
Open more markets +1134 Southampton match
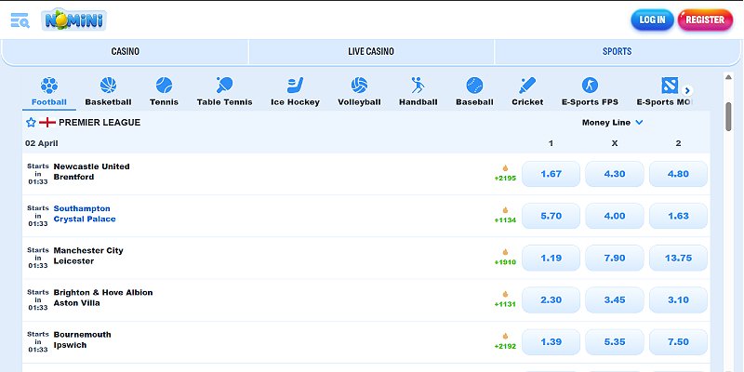pyautogui.click(x=505, y=220)
